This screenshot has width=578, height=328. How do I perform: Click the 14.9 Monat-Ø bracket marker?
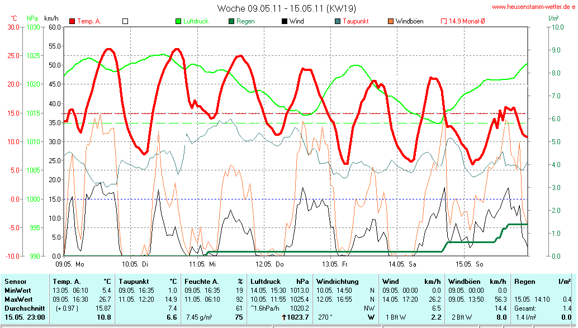pyautogui.click(x=444, y=21)
